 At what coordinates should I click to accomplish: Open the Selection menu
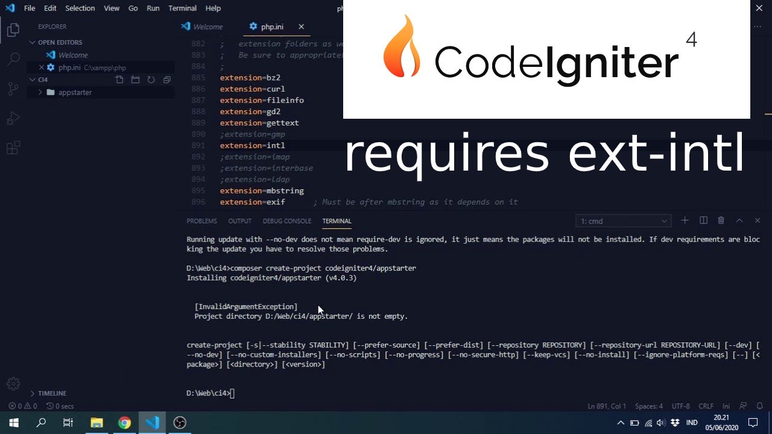pos(80,8)
